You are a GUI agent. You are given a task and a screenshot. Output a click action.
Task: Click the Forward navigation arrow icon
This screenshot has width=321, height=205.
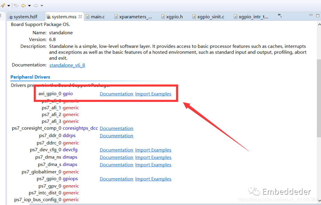[x=36, y=6]
